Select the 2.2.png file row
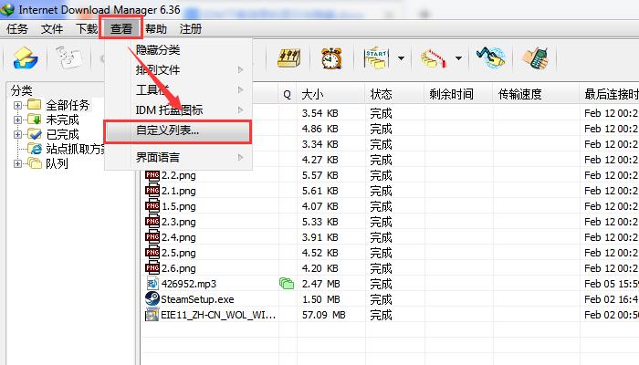This screenshot has width=639, height=365. pos(391,175)
